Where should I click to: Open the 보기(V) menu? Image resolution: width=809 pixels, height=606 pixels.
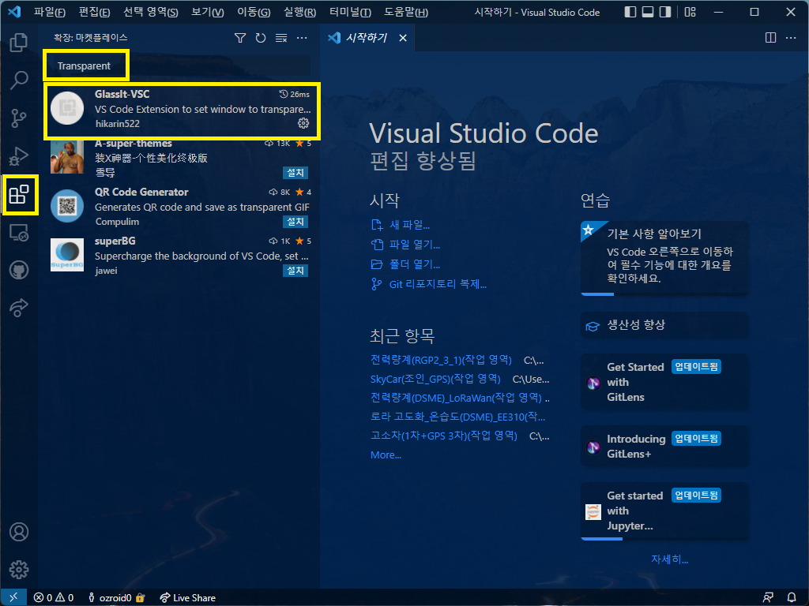[208, 12]
